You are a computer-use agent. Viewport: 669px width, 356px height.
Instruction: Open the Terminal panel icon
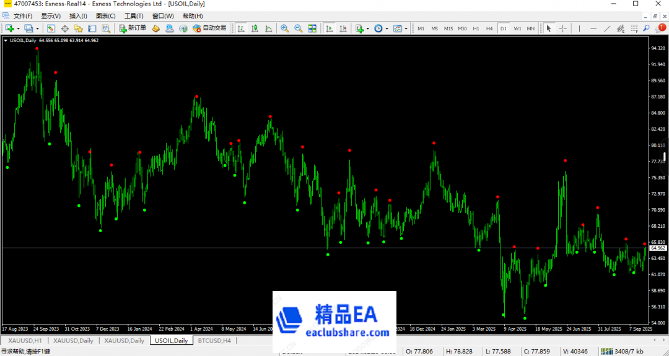[x=92, y=28]
